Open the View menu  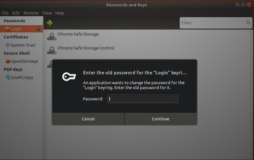tap(47, 13)
